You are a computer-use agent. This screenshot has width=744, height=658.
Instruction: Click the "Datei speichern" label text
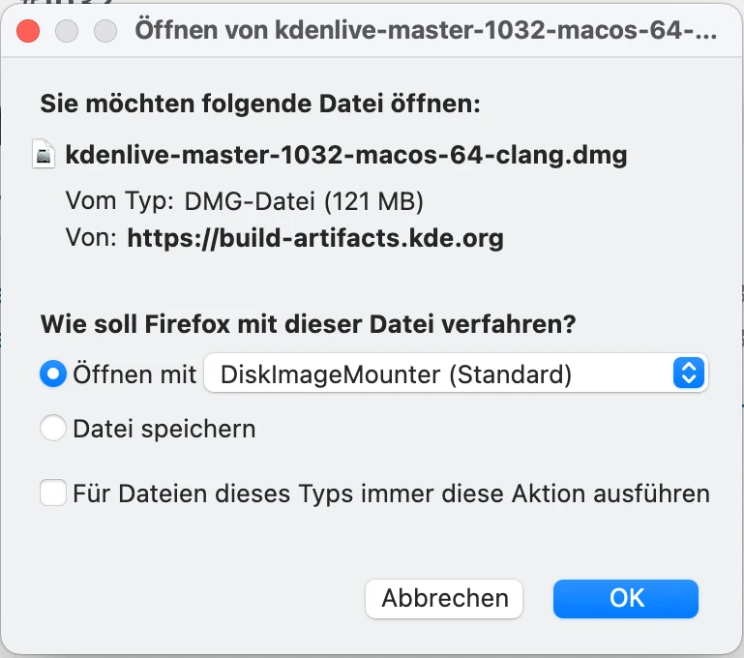164,429
